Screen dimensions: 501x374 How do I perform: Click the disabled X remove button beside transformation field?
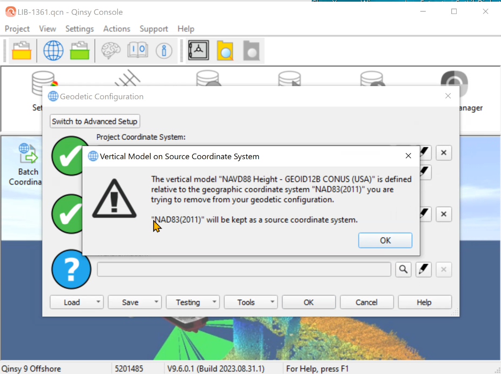pos(444,270)
